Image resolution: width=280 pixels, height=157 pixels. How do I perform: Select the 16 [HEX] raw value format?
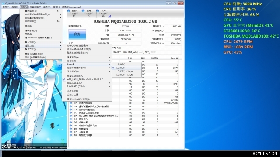126,64
